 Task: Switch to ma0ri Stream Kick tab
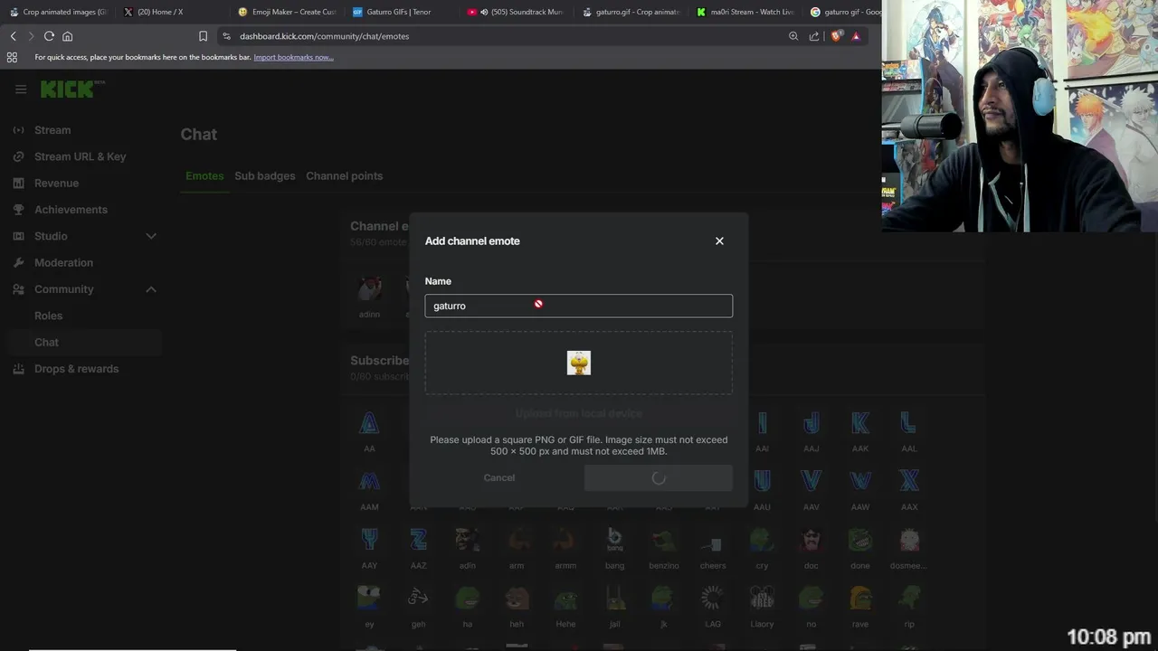pyautogui.click(x=746, y=12)
